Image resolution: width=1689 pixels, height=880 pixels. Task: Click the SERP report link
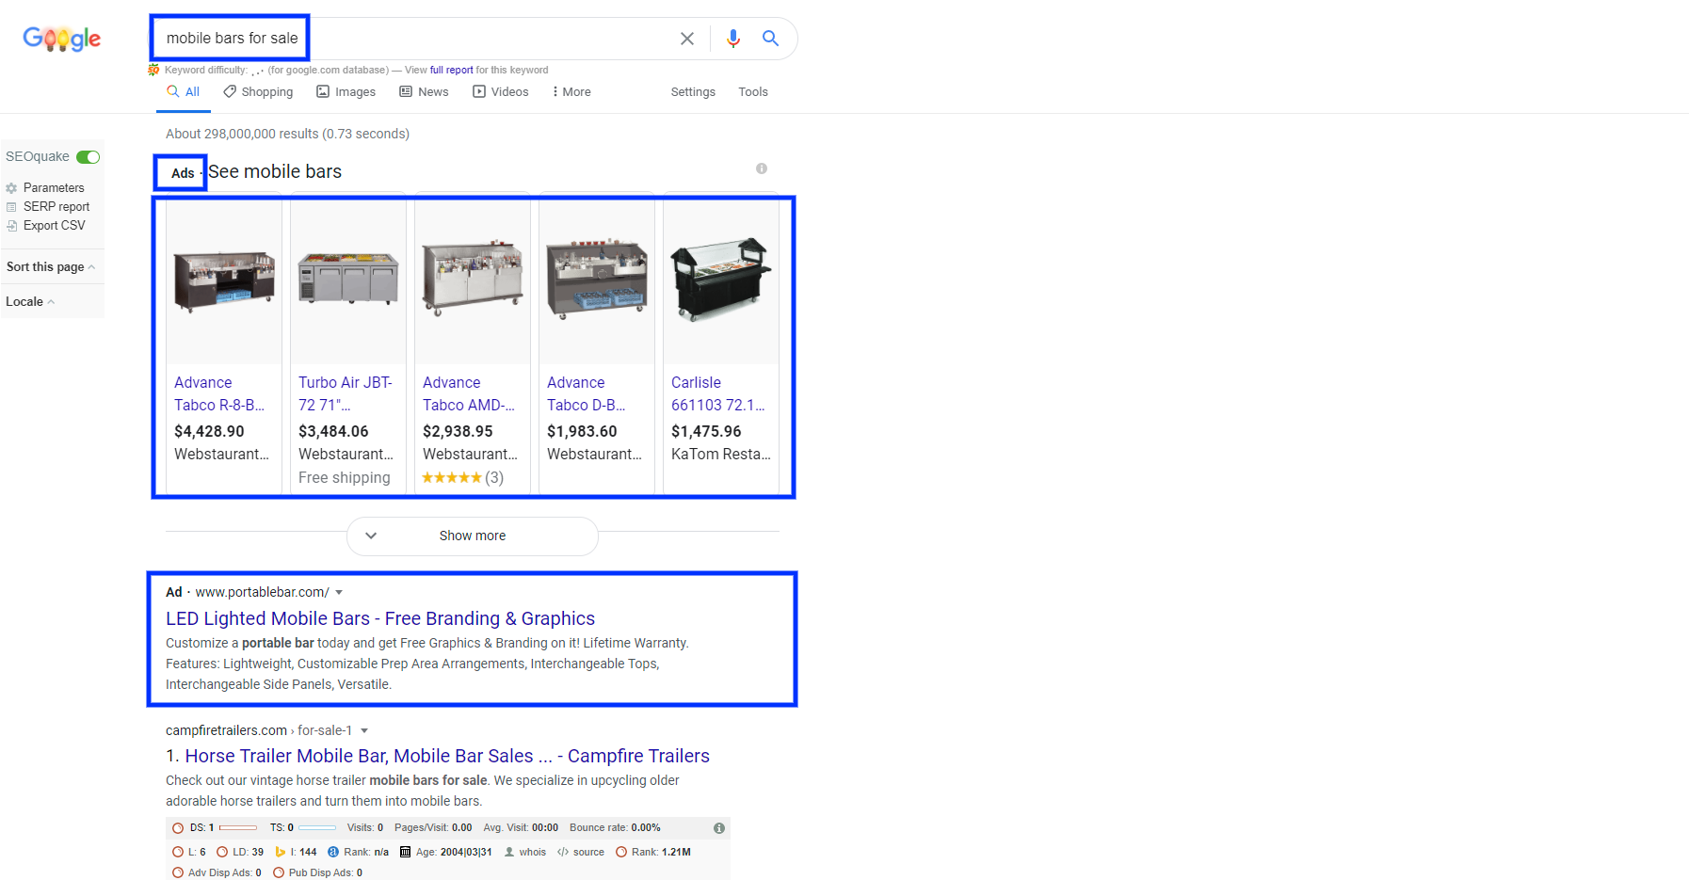click(x=56, y=207)
